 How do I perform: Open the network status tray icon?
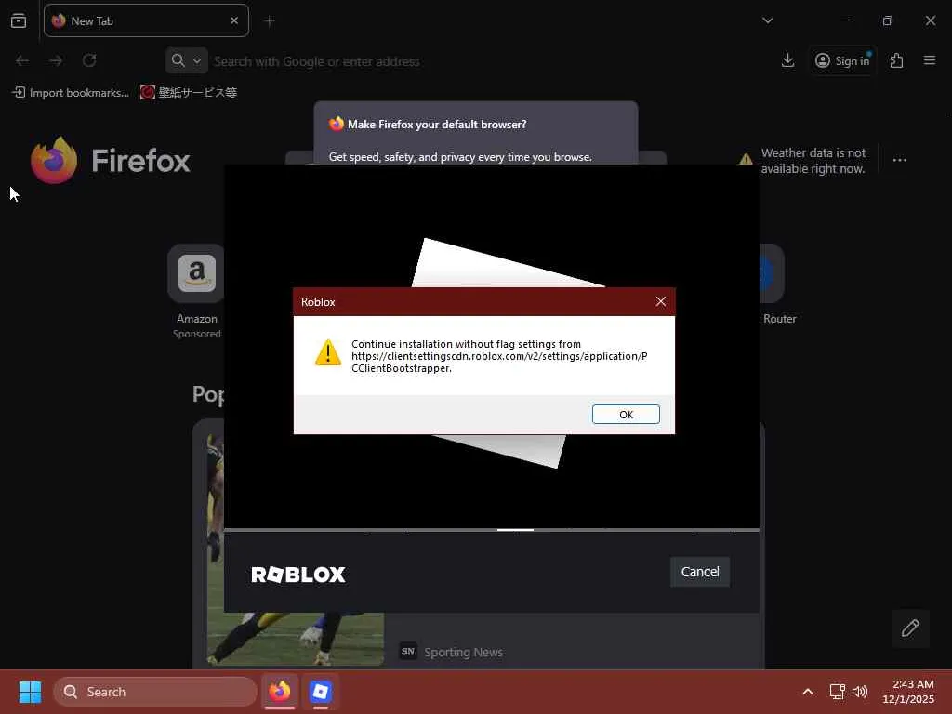point(838,692)
